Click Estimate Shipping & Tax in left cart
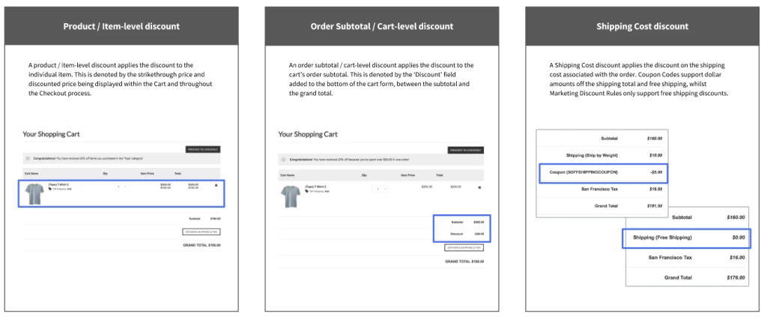 201,232
